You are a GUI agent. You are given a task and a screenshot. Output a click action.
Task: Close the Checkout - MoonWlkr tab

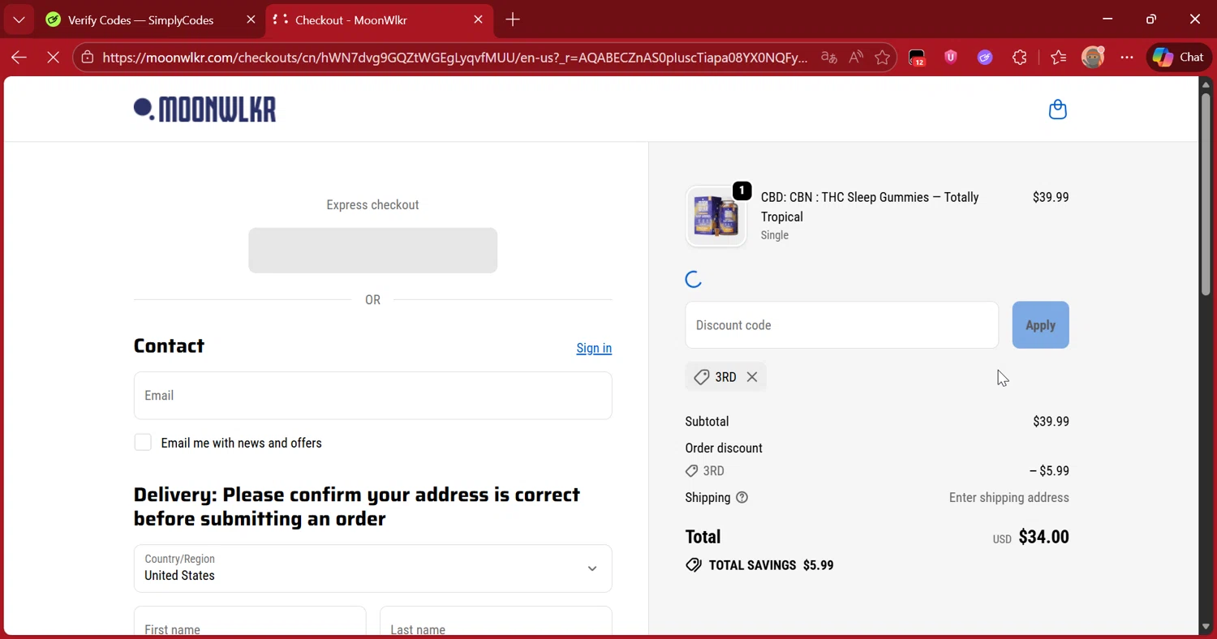click(x=478, y=19)
